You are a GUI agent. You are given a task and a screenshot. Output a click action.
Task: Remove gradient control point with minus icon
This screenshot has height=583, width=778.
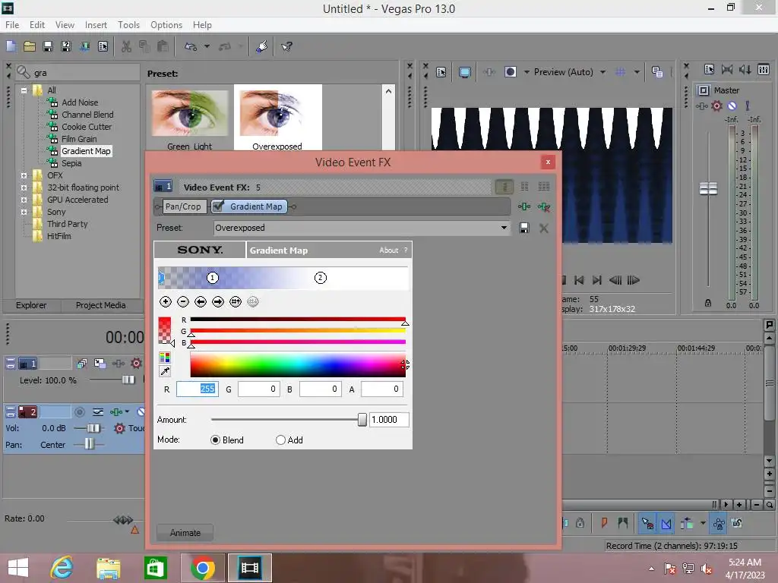[183, 301]
